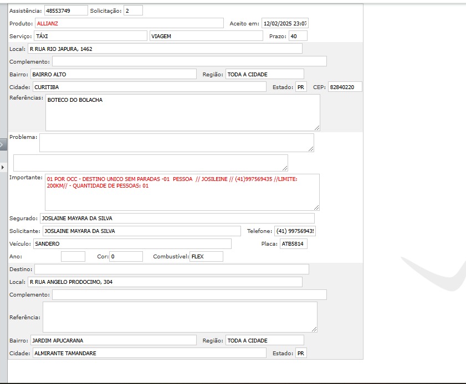Screen dimensions: 466x384
Task: Grab the Referências text area resize handle
Action: point(317,128)
